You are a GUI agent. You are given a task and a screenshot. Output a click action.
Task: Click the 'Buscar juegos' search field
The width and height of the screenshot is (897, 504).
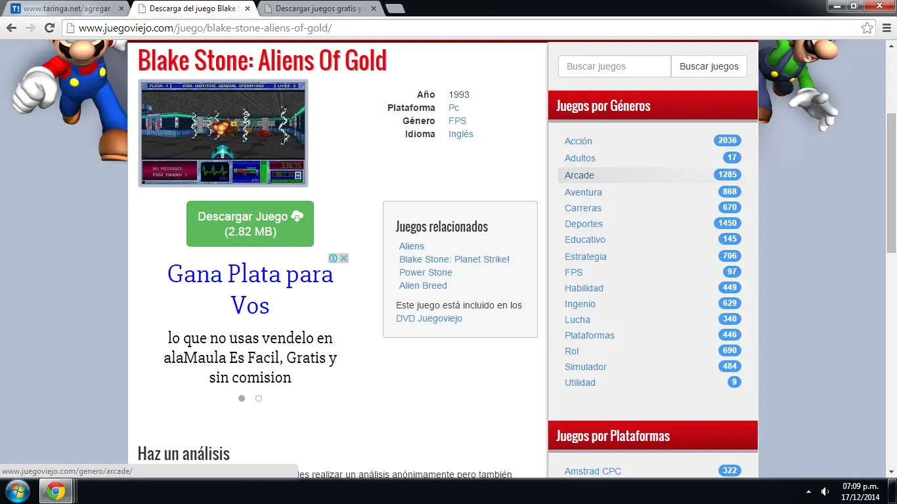point(615,66)
